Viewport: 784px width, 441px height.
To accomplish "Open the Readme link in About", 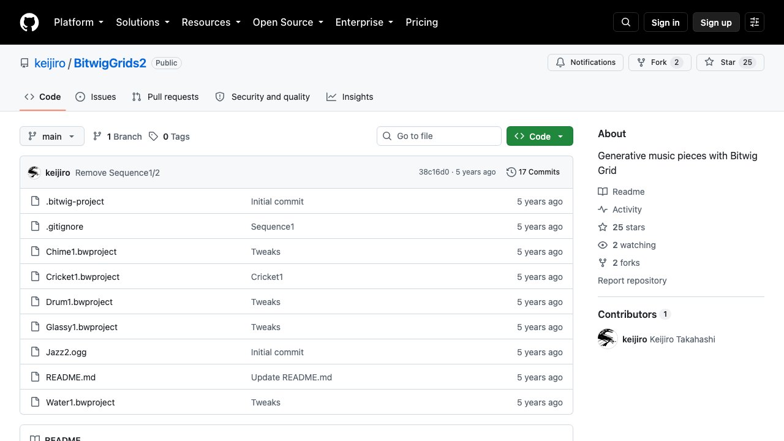I will [621, 192].
